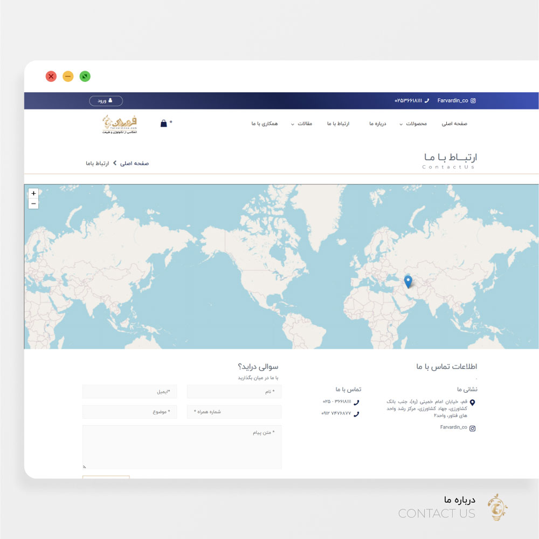Select همکاری با ما in navigation
The image size is (539, 539).
pos(265,124)
